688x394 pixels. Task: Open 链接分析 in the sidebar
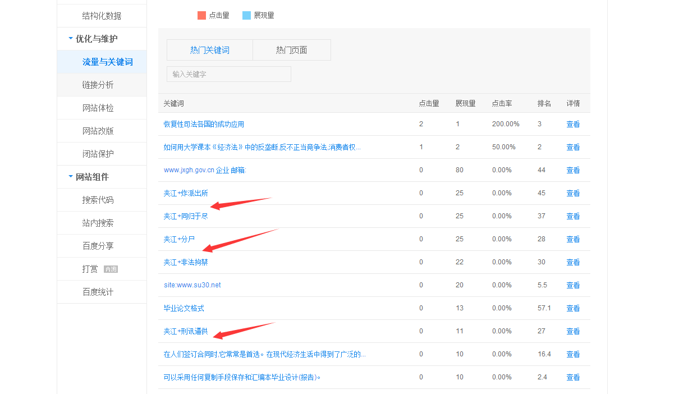click(x=98, y=85)
